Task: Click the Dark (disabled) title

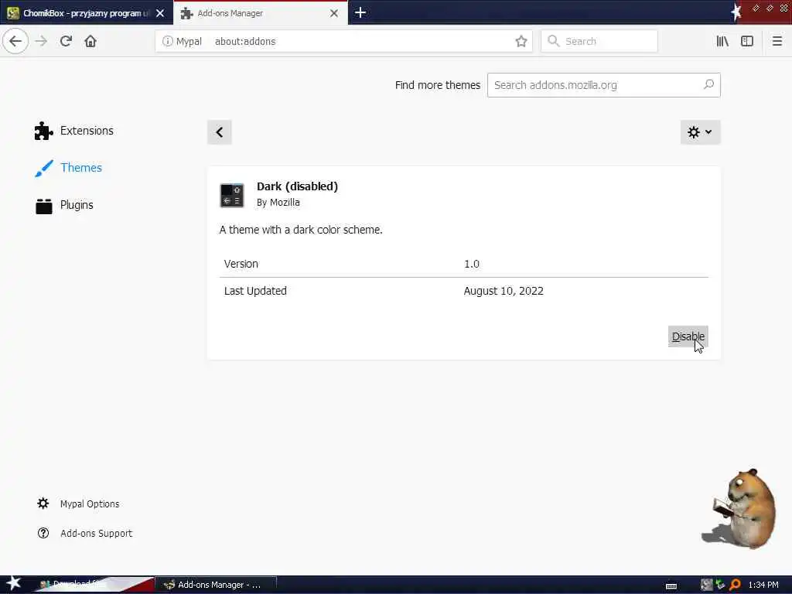Action: tap(297, 186)
